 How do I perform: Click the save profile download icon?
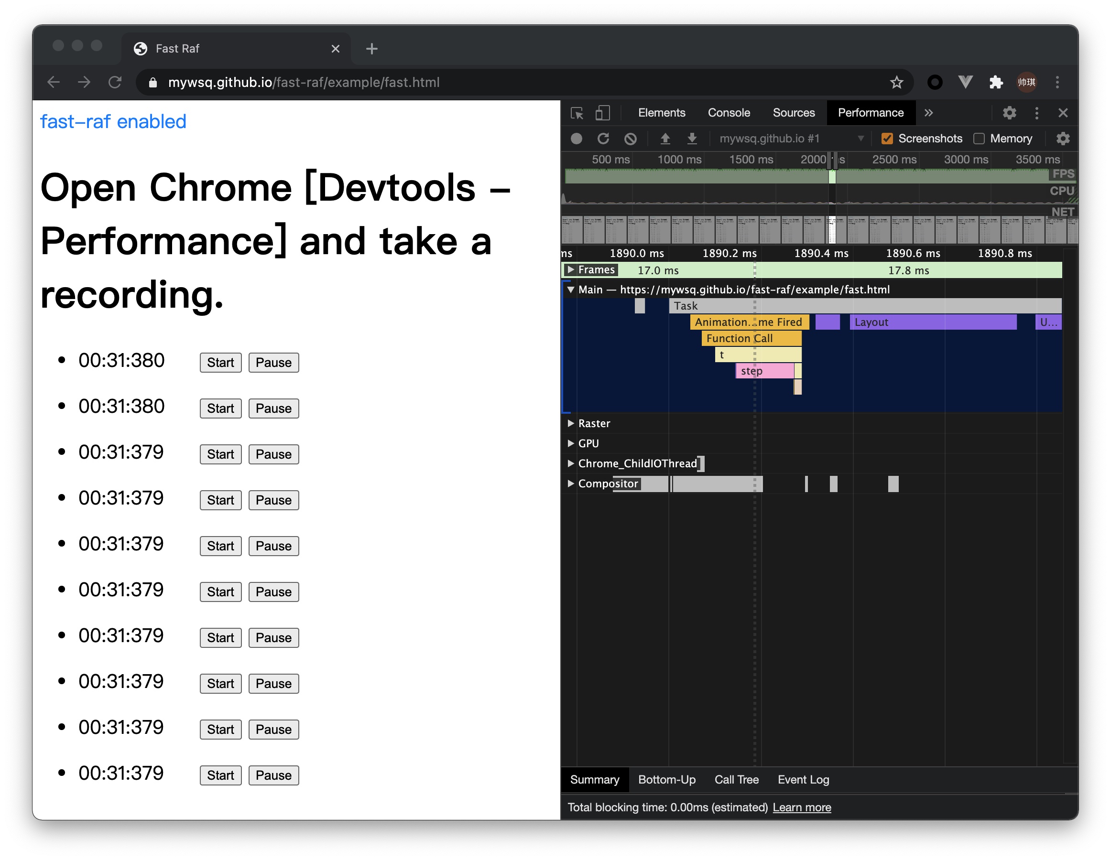pyautogui.click(x=692, y=138)
